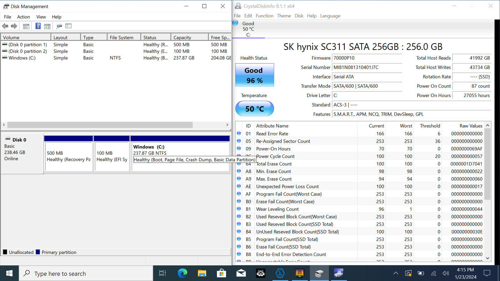
Task: Click the Firmware field 70000P10
Action: (367, 58)
